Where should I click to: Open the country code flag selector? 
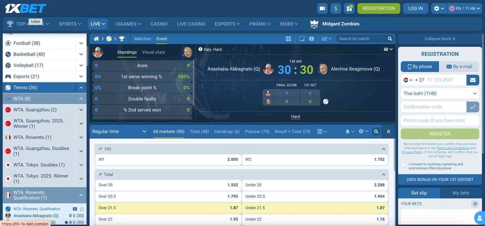click(x=408, y=80)
